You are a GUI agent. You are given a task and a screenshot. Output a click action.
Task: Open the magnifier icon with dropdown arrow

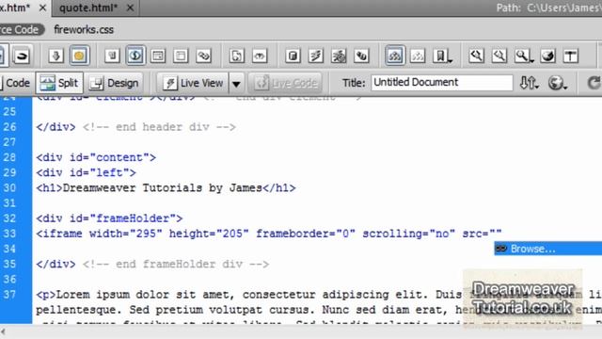524,56
